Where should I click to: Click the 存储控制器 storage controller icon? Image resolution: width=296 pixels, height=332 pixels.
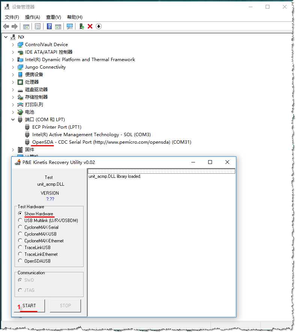(x=20, y=97)
